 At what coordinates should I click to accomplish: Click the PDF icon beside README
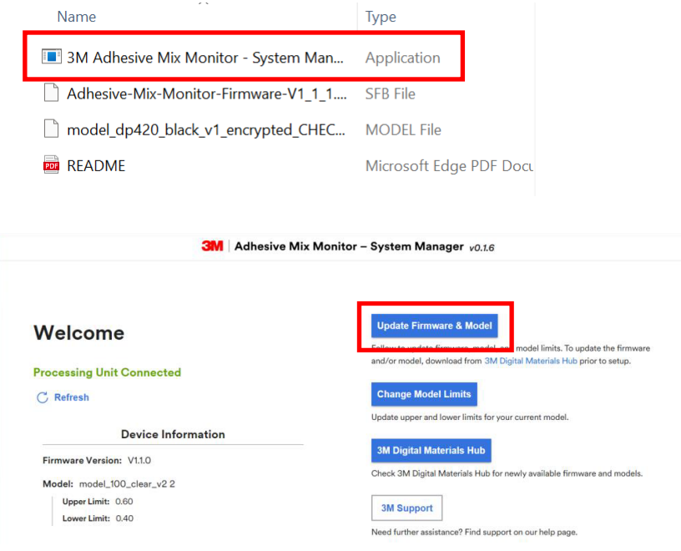pos(51,165)
